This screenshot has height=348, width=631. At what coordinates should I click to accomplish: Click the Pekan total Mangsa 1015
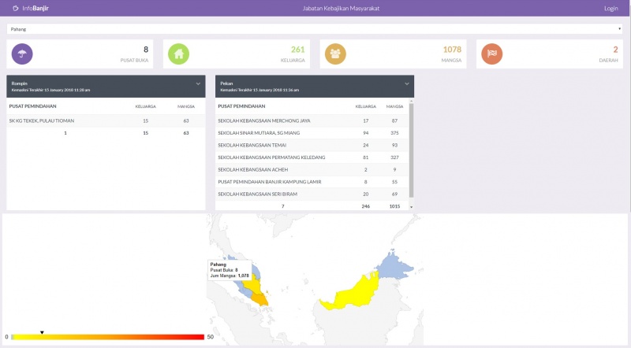click(394, 206)
